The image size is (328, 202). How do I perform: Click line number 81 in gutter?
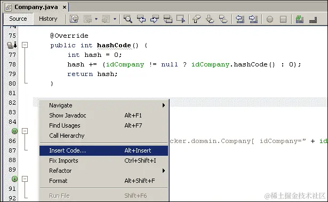(x=12, y=93)
